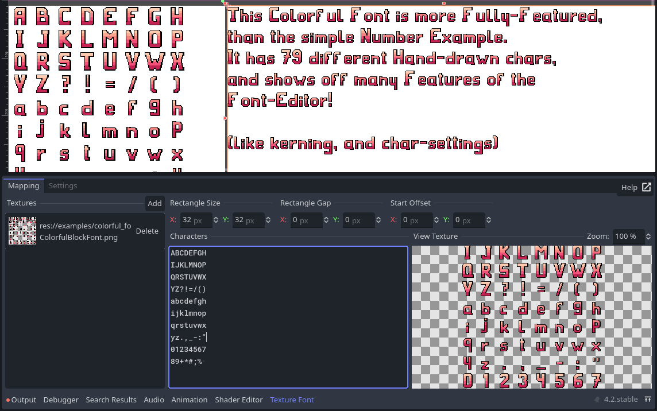Click the ABCDEFGH line in Characters
Viewport: 657px width, 411px height.
(x=188, y=253)
